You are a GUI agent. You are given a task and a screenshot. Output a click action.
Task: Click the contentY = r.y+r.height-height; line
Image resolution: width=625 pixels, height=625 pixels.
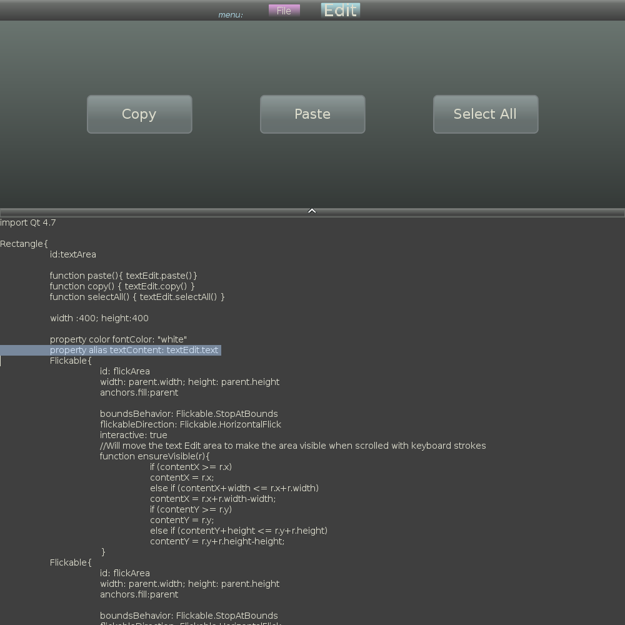[x=217, y=541]
